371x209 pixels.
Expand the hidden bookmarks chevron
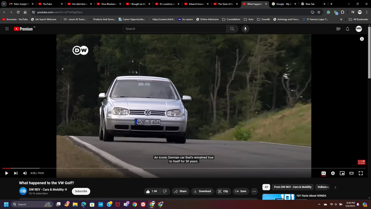pyautogui.click(x=341, y=19)
